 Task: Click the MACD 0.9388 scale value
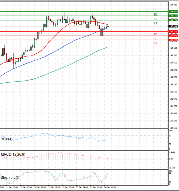[172, 152]
